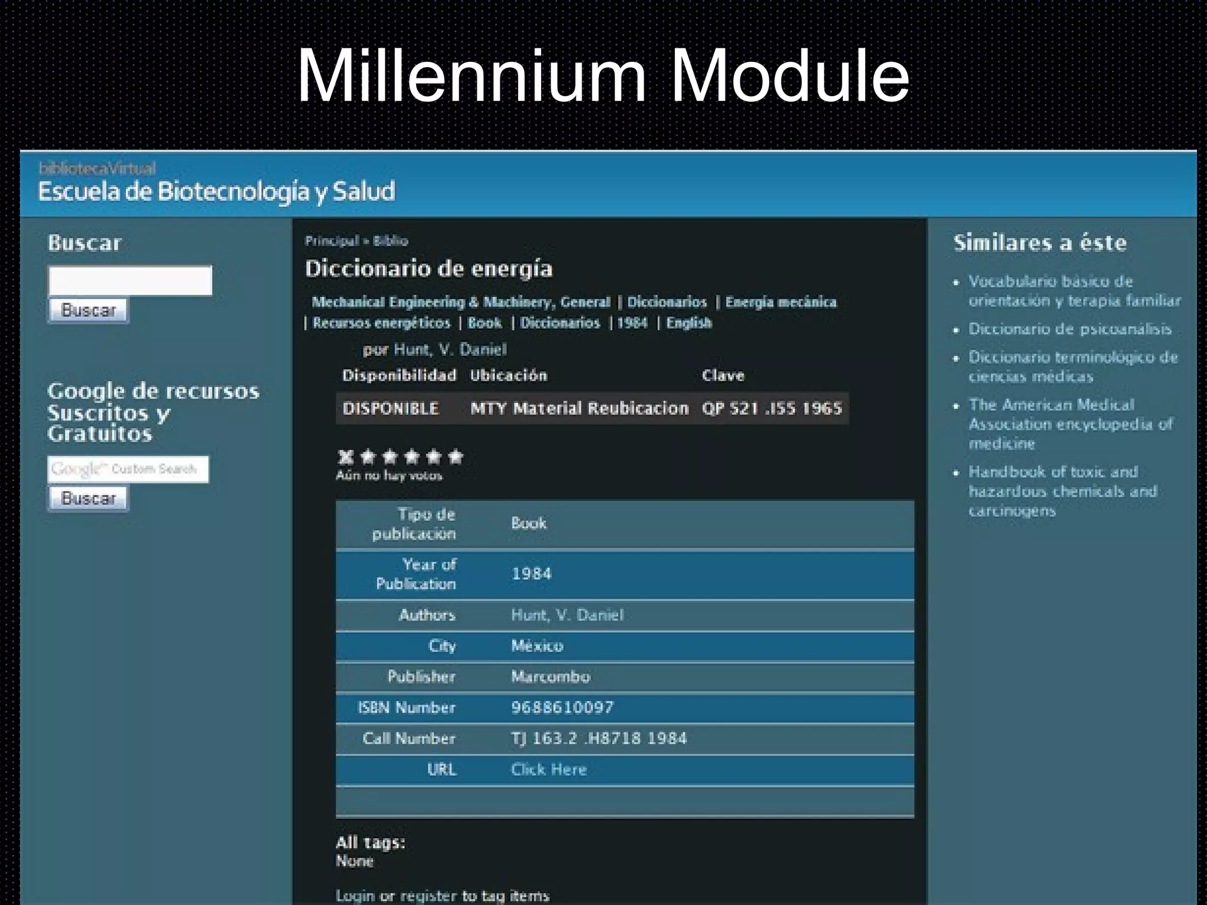Click the Similares a éste heading

(x=1040, y=243)
